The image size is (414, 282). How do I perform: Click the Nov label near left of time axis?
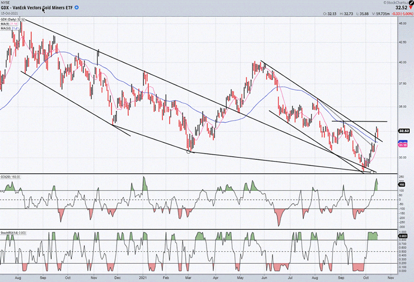pyautogui.click(x=94, y=278)
